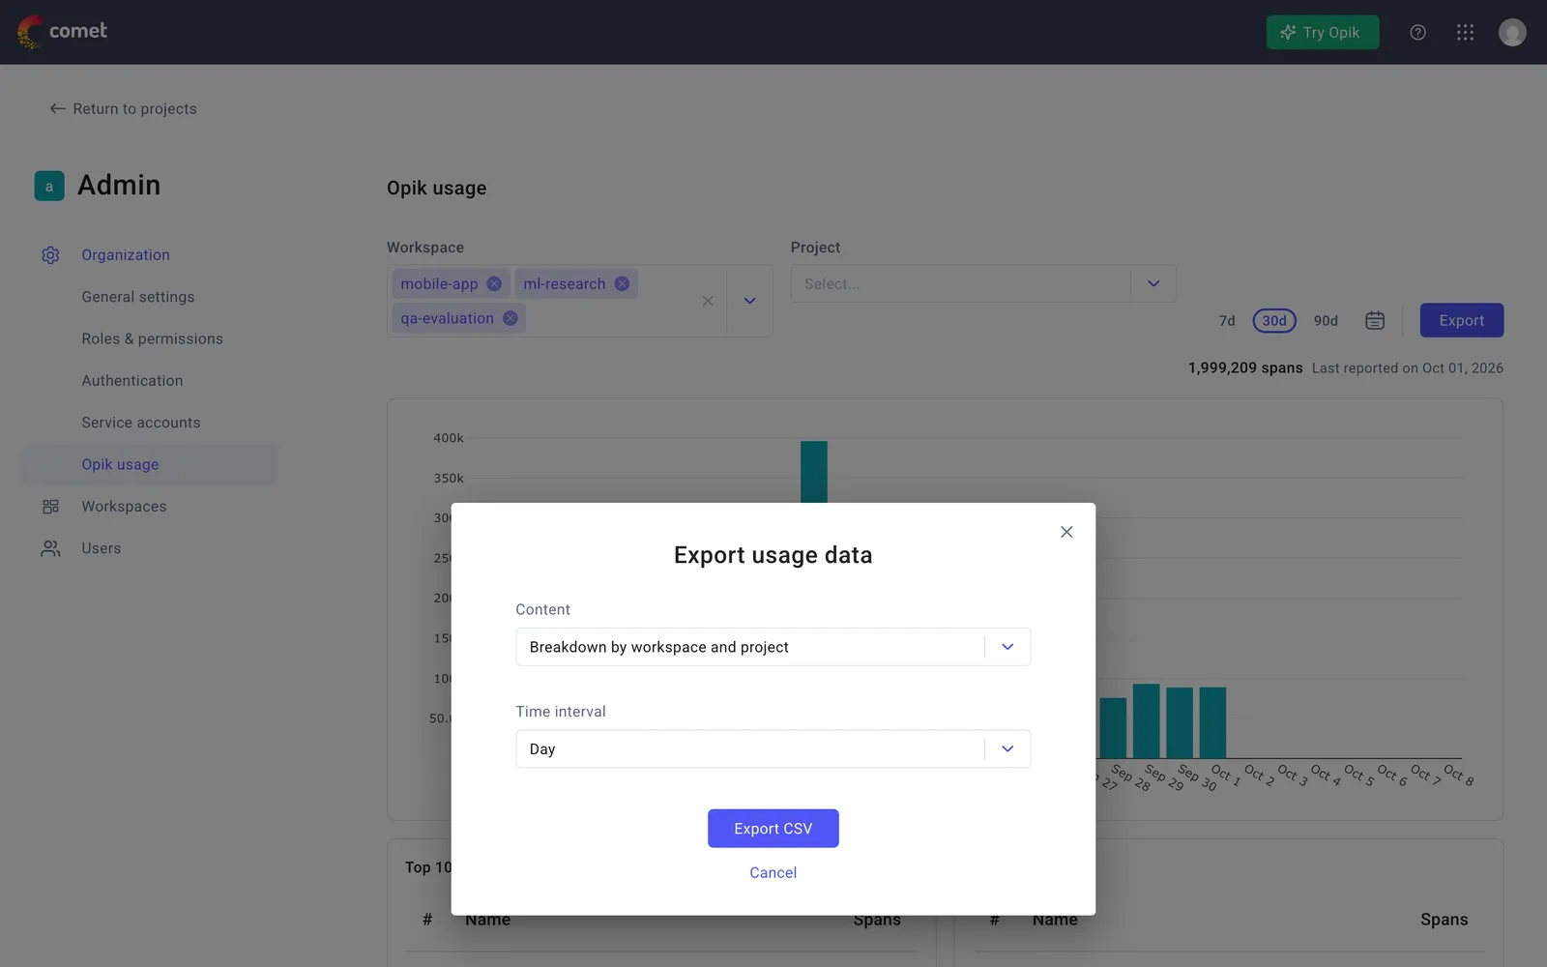The height and width of the screenshot is (967, 1547).
Task: Select the 7d time range
Action: click(x=1227, y=320)
